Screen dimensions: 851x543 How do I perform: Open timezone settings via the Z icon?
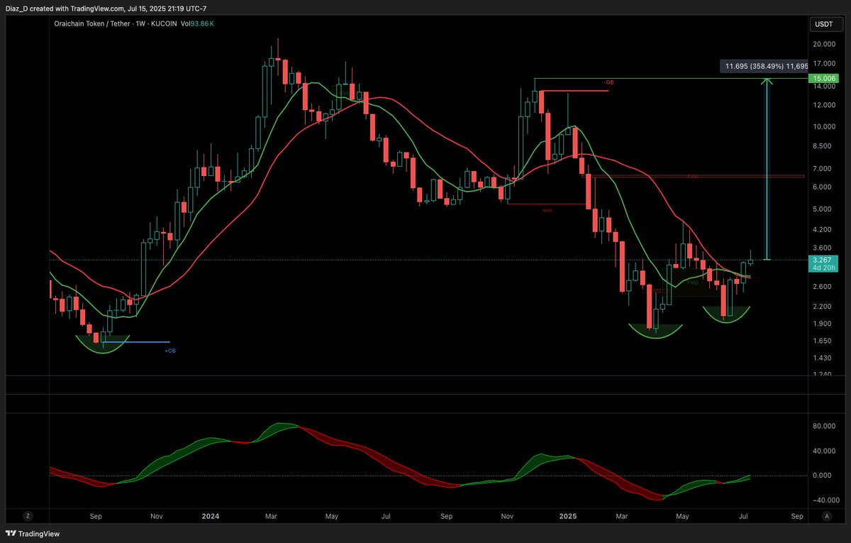click(27, 516)
